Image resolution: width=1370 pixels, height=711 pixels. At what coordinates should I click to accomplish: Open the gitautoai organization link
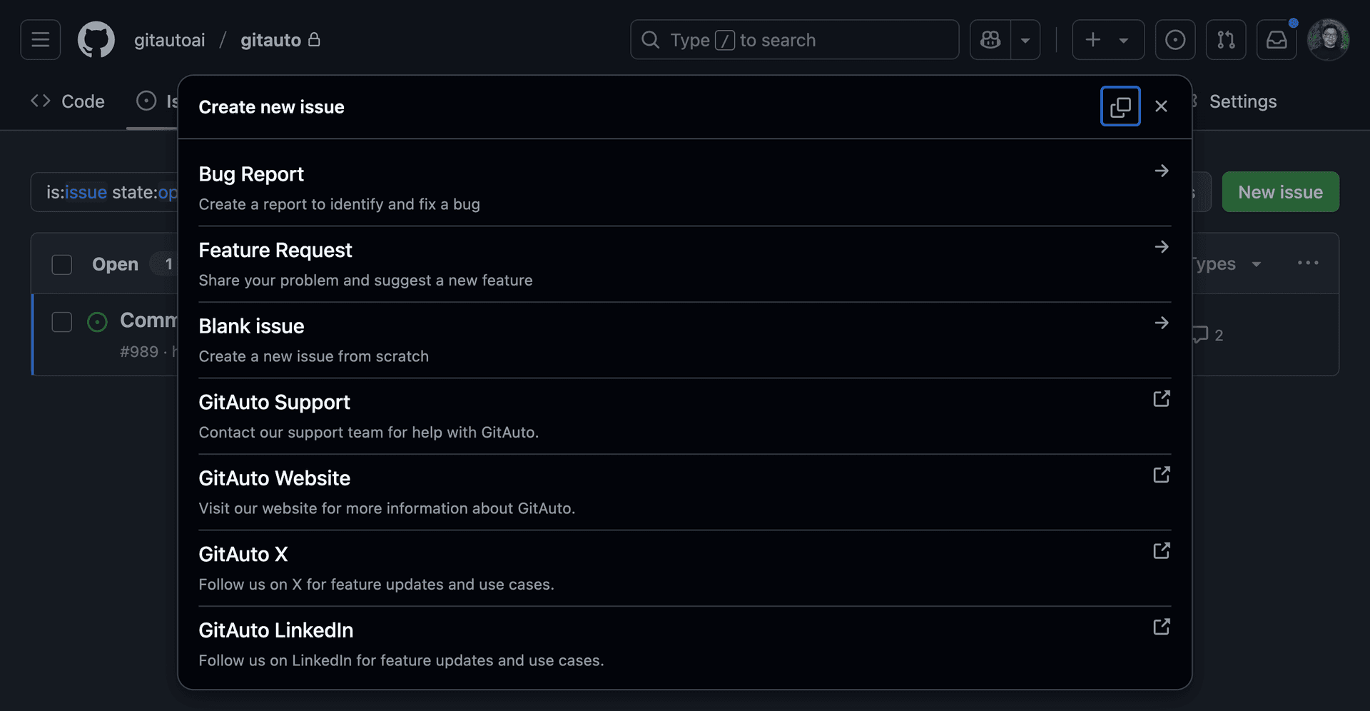(x=169, y=40)
